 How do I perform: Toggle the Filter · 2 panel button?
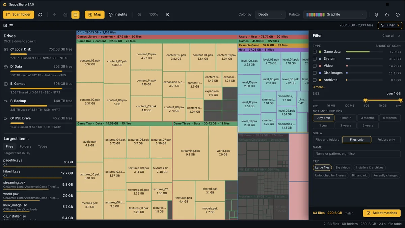tap(390, 25)
